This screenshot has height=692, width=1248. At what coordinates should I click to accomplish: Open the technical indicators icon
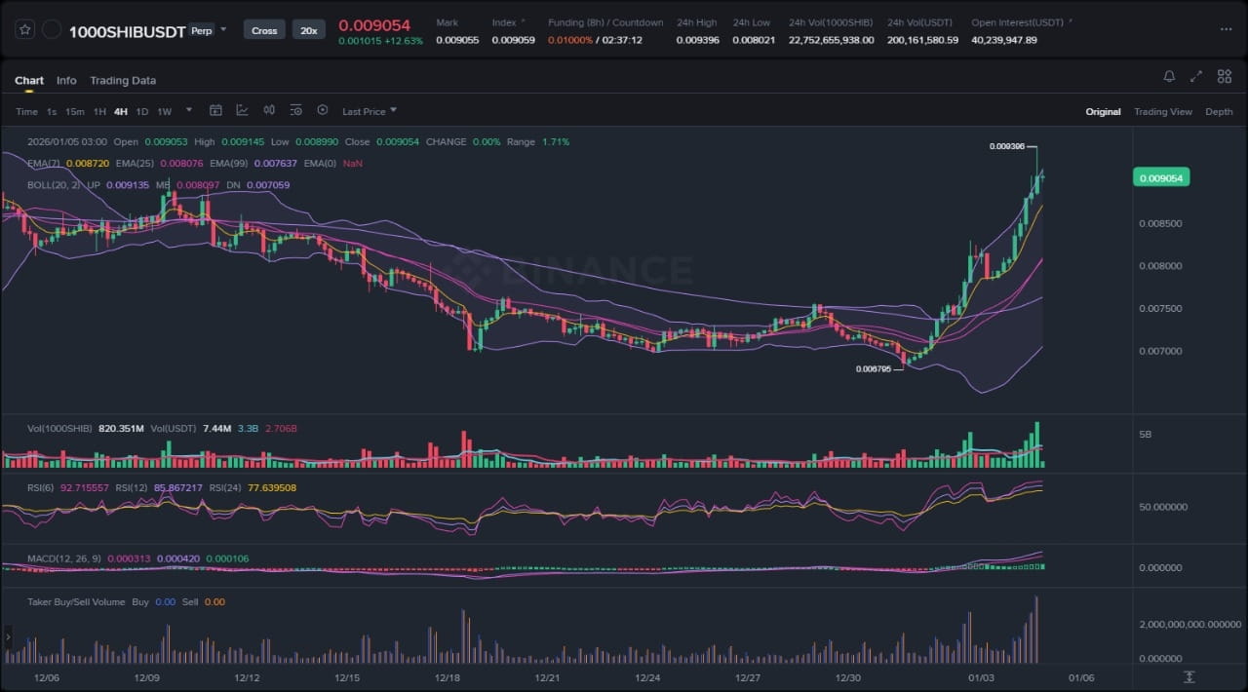(242, 111)
